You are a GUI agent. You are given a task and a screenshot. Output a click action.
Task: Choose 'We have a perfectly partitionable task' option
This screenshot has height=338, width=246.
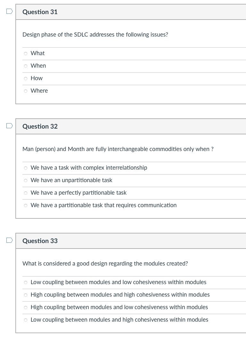point(25,193)
